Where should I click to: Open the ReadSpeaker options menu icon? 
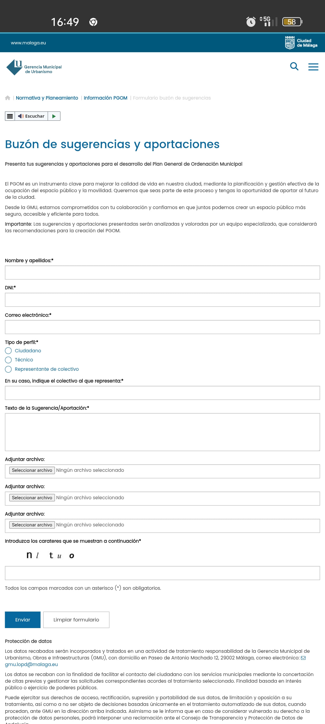click(10, 116)
